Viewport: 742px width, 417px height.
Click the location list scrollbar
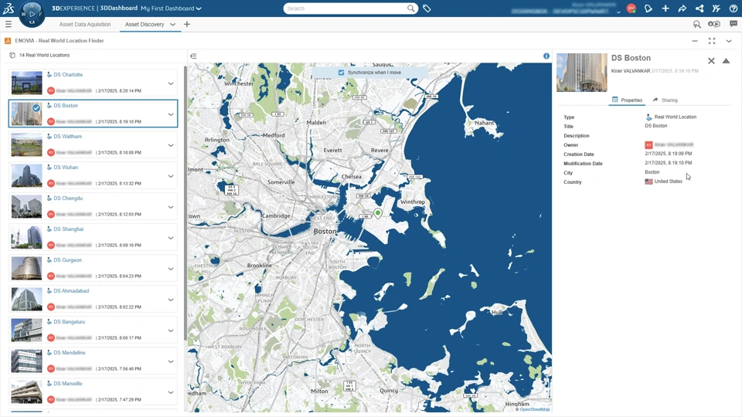click(x=185, y=203)
